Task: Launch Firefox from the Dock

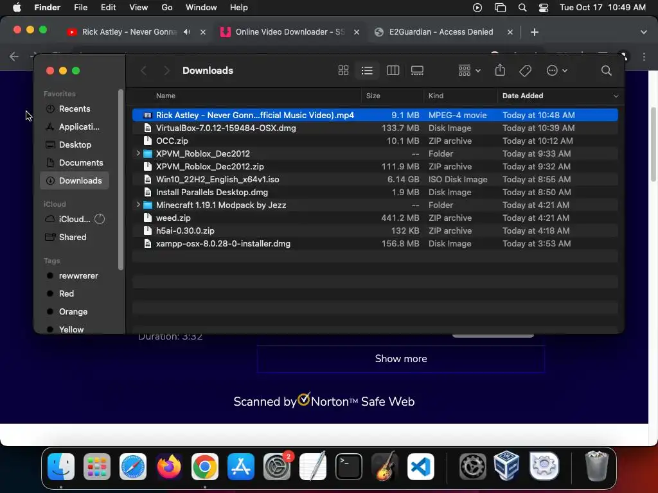Action: click(169, 467)
